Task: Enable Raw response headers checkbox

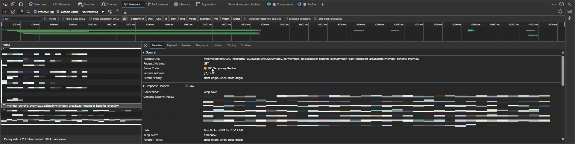Action: click(186, 86)
